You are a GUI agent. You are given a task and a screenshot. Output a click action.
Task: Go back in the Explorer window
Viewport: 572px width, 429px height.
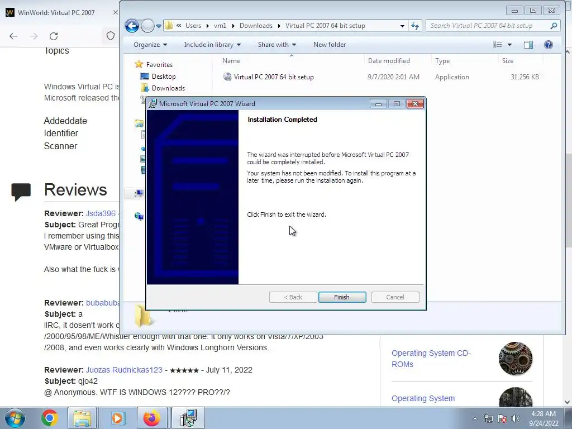pyautogui.click(x=132, y=26)
